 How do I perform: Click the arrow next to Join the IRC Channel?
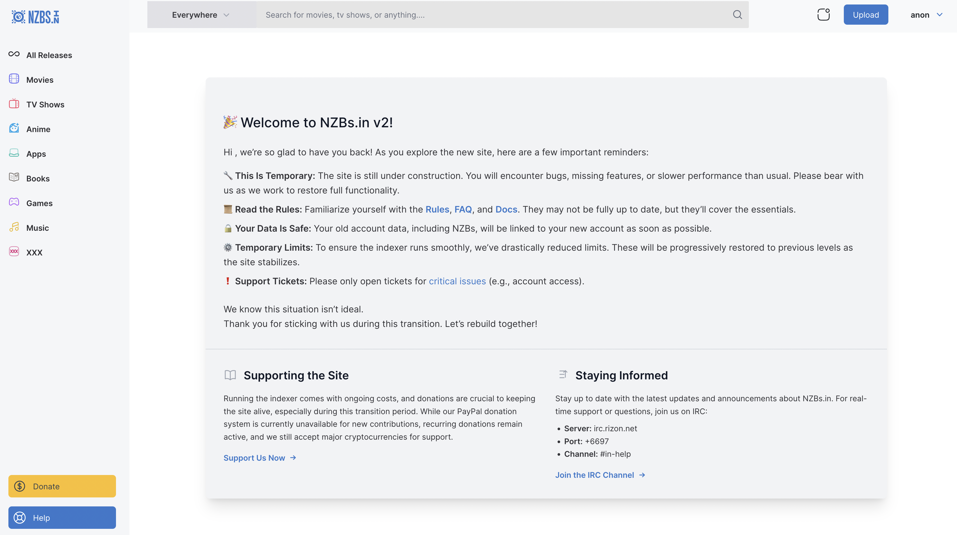tap(642, 475)
